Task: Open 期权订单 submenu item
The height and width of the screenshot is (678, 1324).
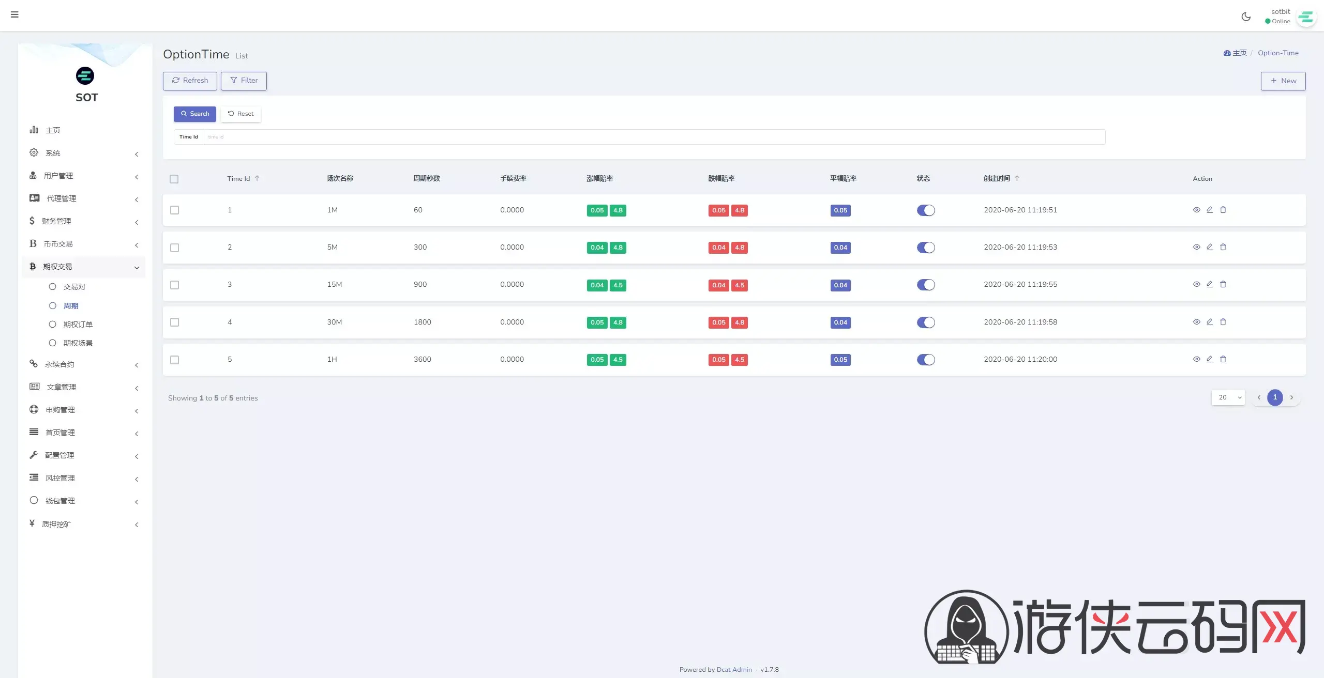Action: click(x=78, y=325)
